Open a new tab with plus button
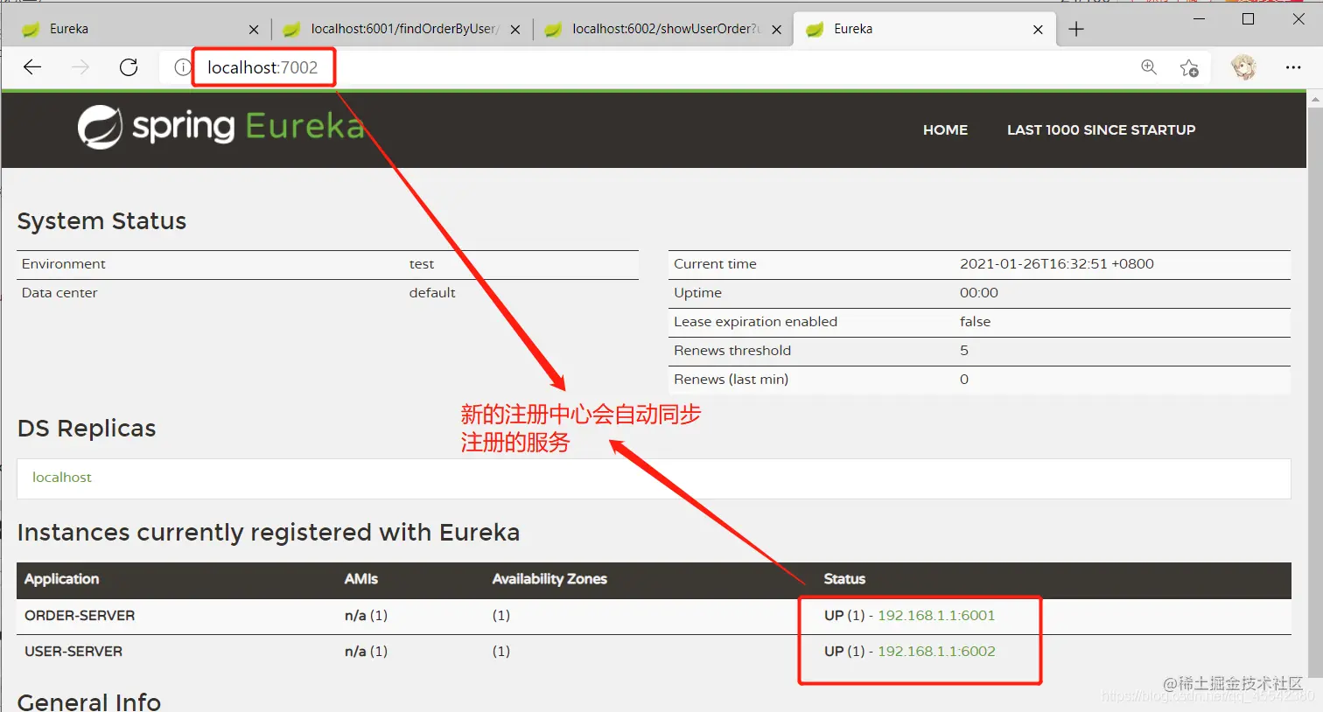Viewport: 1323px width, 712px height. (1076, 29)
